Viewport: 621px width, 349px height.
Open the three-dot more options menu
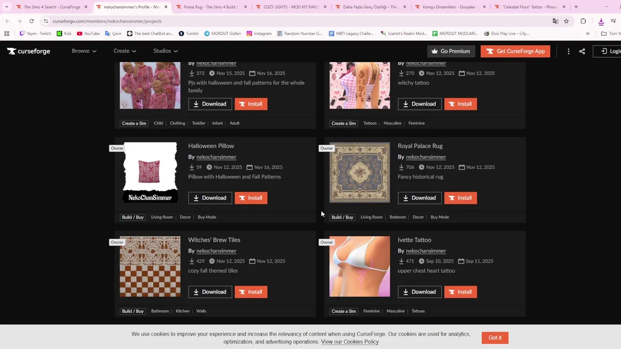click(x=569, y=51)
